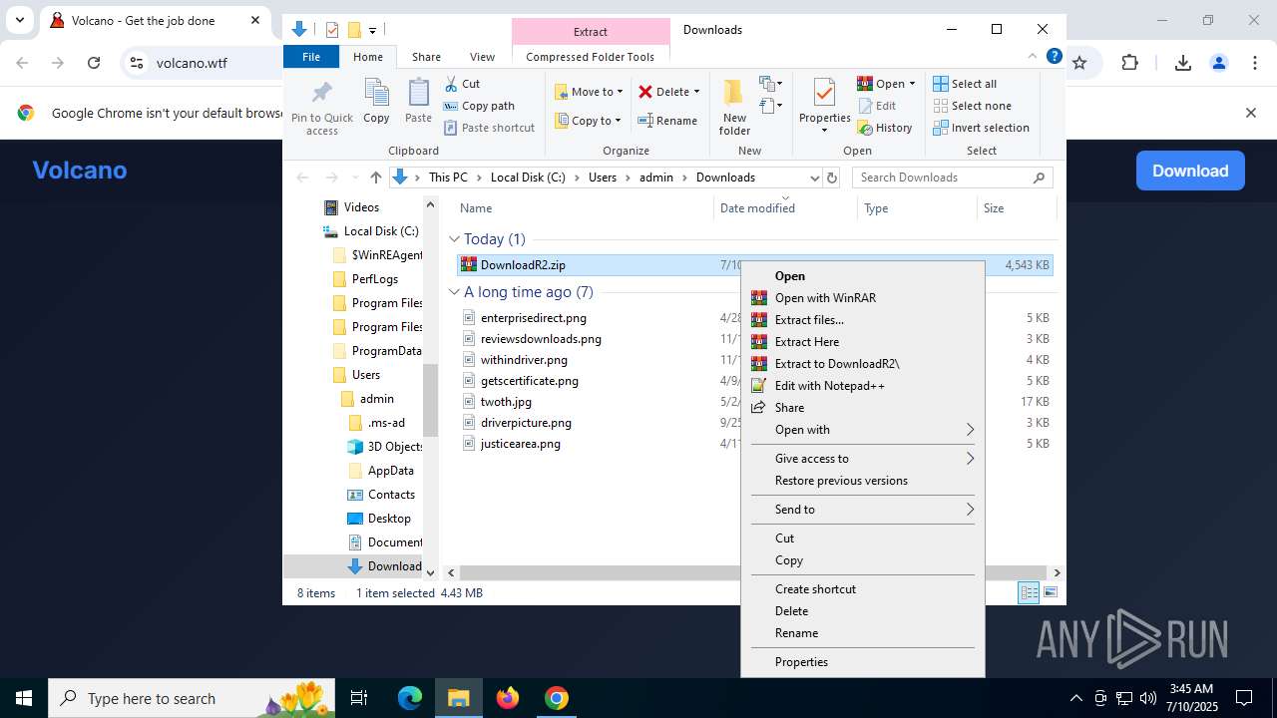Screen dimensions: 1277x718
Task: Click the Windows Start button
Action: [24, 698]
